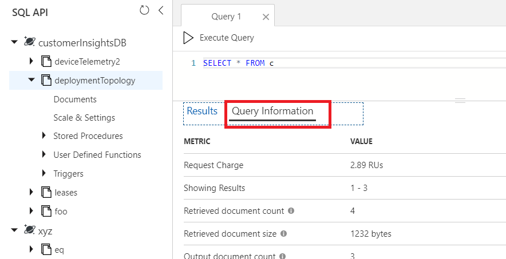The image size is (506, 259).
Task: Select the foo label
Action: click(x=61, y=212)
